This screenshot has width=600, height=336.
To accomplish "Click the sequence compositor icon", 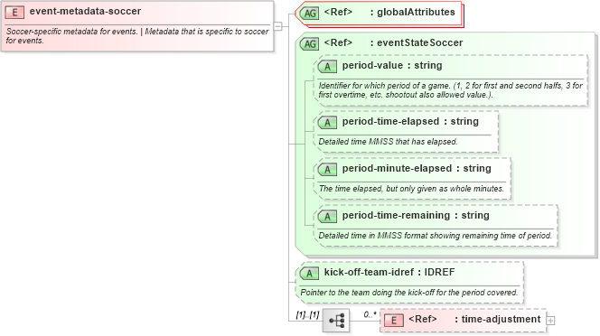I will [336, 321].
